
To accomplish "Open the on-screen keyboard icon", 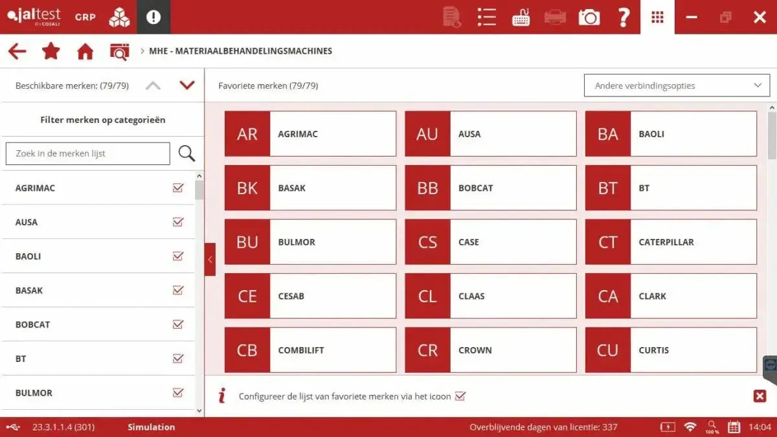I will [521, 17].
